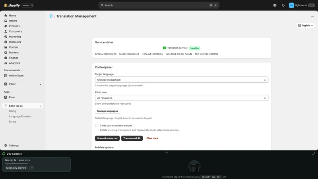
Task: Click the 'Model: Connected' text
Action: [x=129, y=54]
